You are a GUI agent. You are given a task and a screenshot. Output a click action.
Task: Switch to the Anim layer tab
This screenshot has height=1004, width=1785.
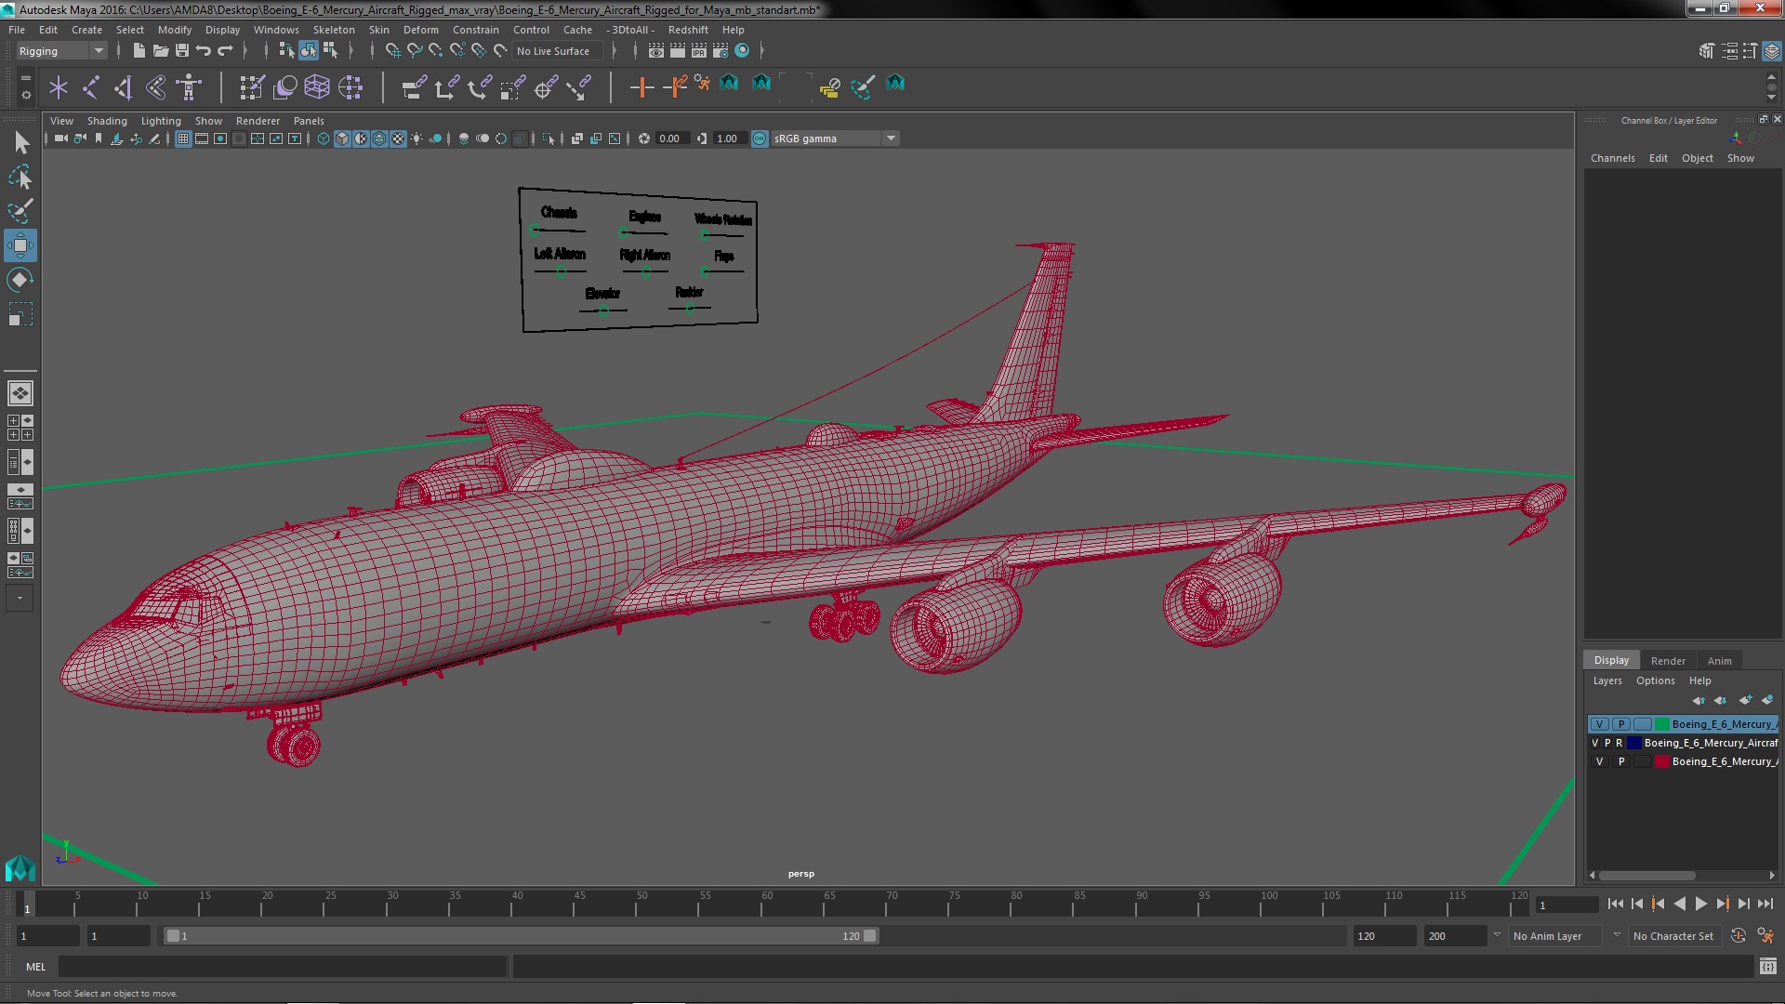[x=1719, y=661]
